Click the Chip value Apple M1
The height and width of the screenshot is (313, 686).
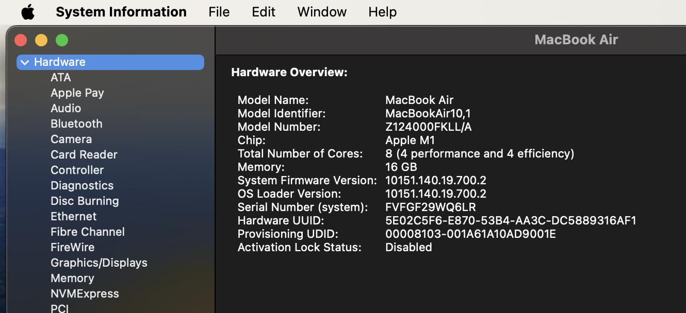click(x=410, y=140)
